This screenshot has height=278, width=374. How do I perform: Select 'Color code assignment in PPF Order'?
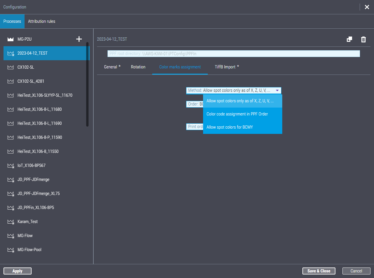pos(237,114)
